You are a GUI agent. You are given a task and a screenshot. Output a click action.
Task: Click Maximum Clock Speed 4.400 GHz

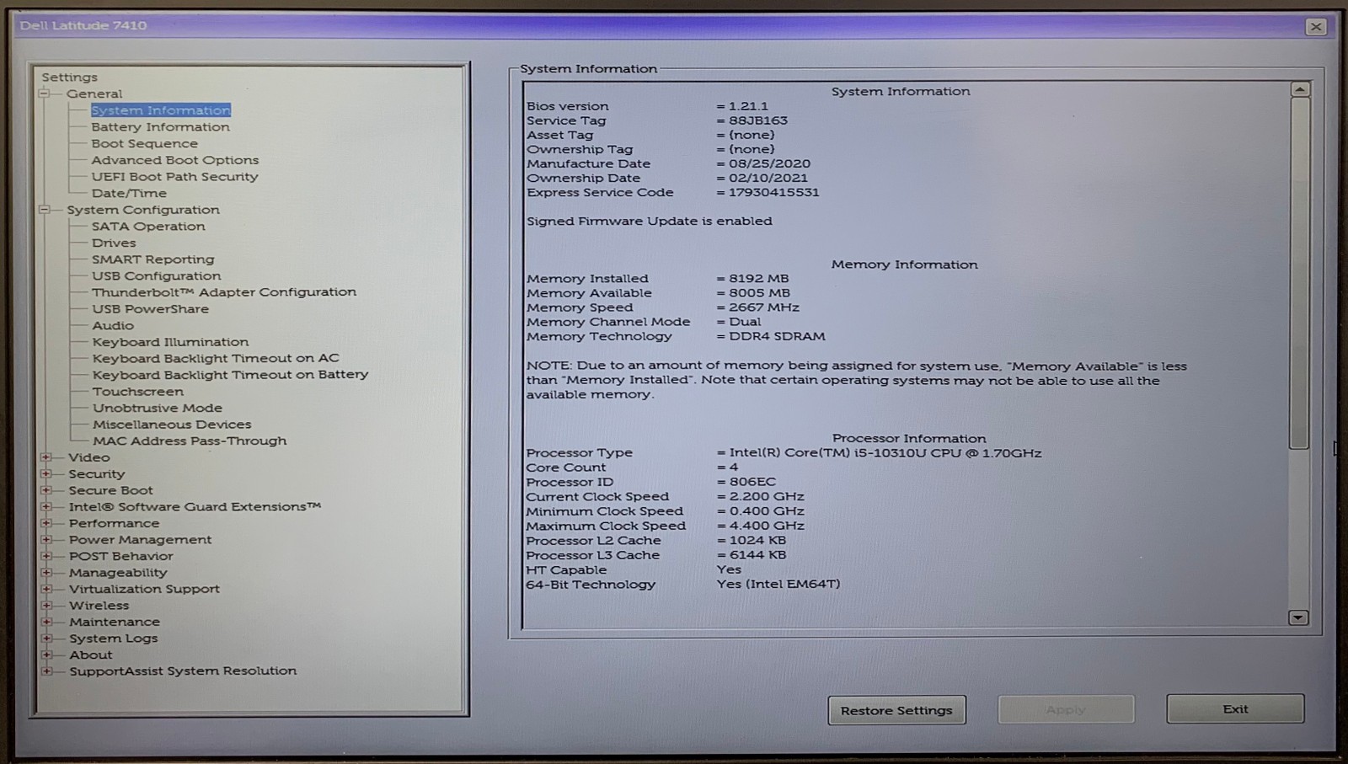click(767, 526)
